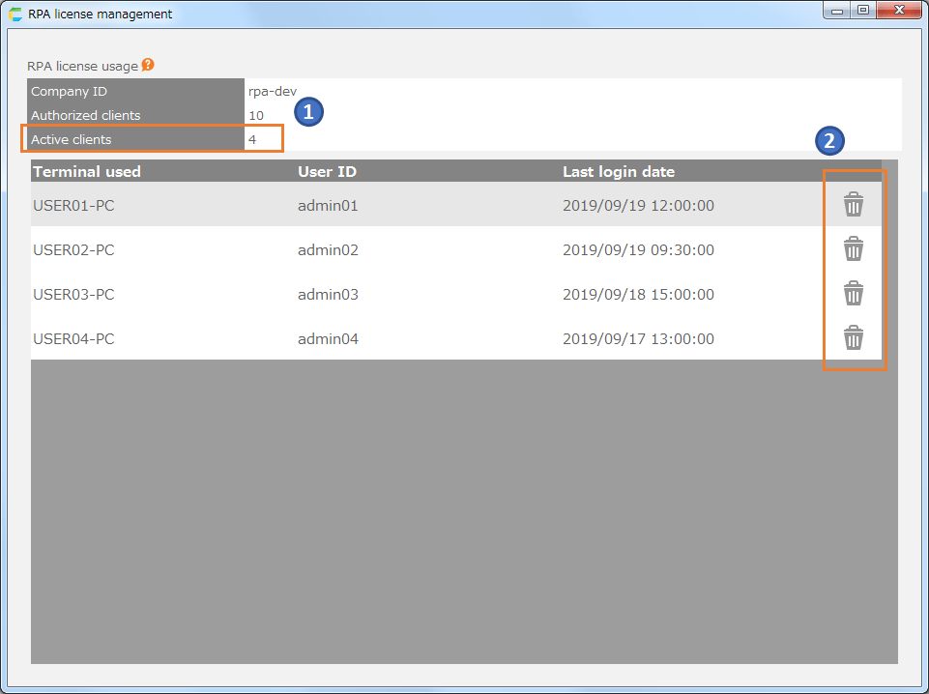Image resolution: width=929 pixels, height=694 pixels.
Task: Click the admin02 user ID cell
Action: coord(328,249)
